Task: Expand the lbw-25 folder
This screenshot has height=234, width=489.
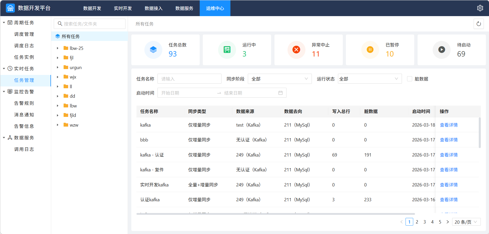Action: (58, 48)
